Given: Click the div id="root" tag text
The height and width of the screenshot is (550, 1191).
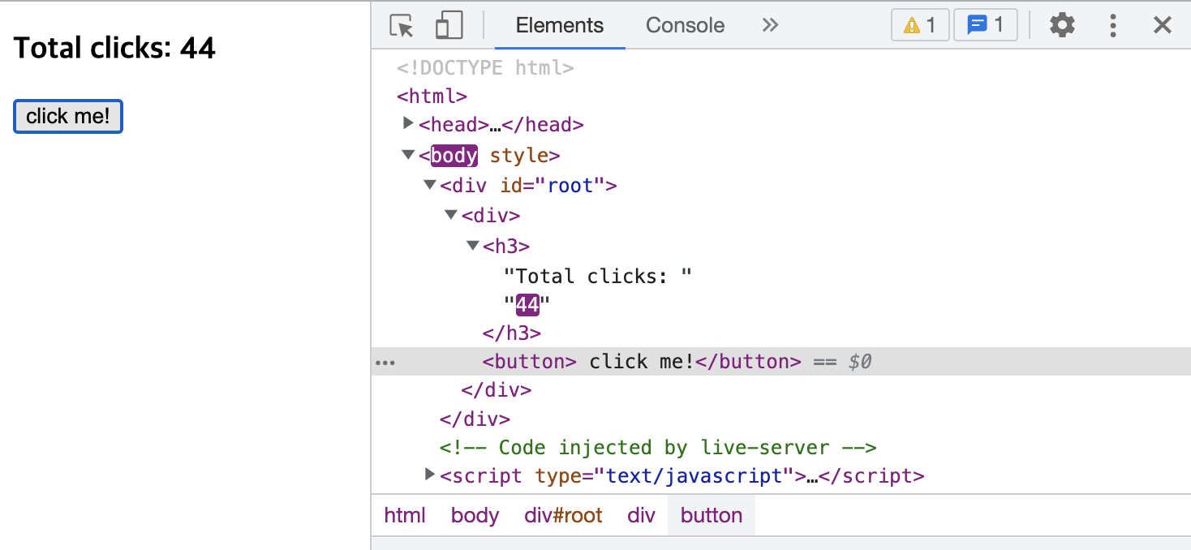Looking at the screenshot, I should click(528, 186).
